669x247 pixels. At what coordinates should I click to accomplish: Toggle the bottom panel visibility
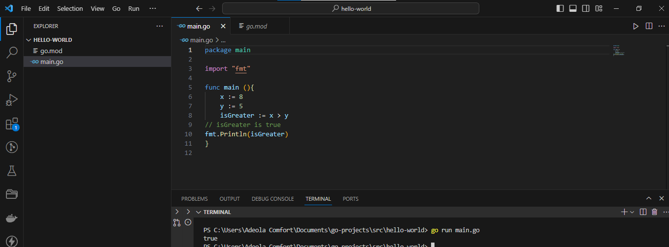(x=573, y=8)
